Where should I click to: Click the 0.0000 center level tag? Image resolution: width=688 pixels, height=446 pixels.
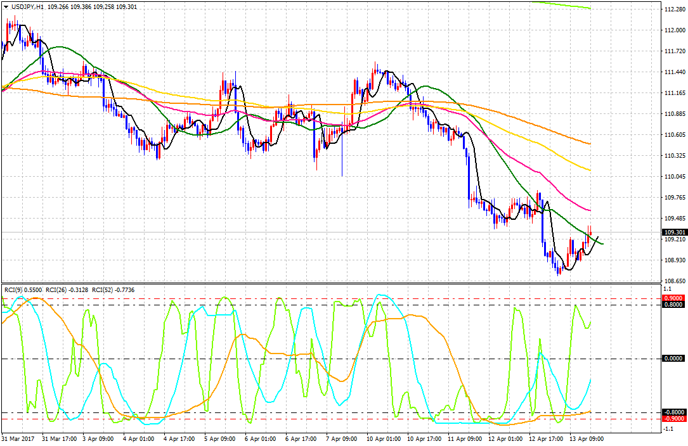pos(673,359)
